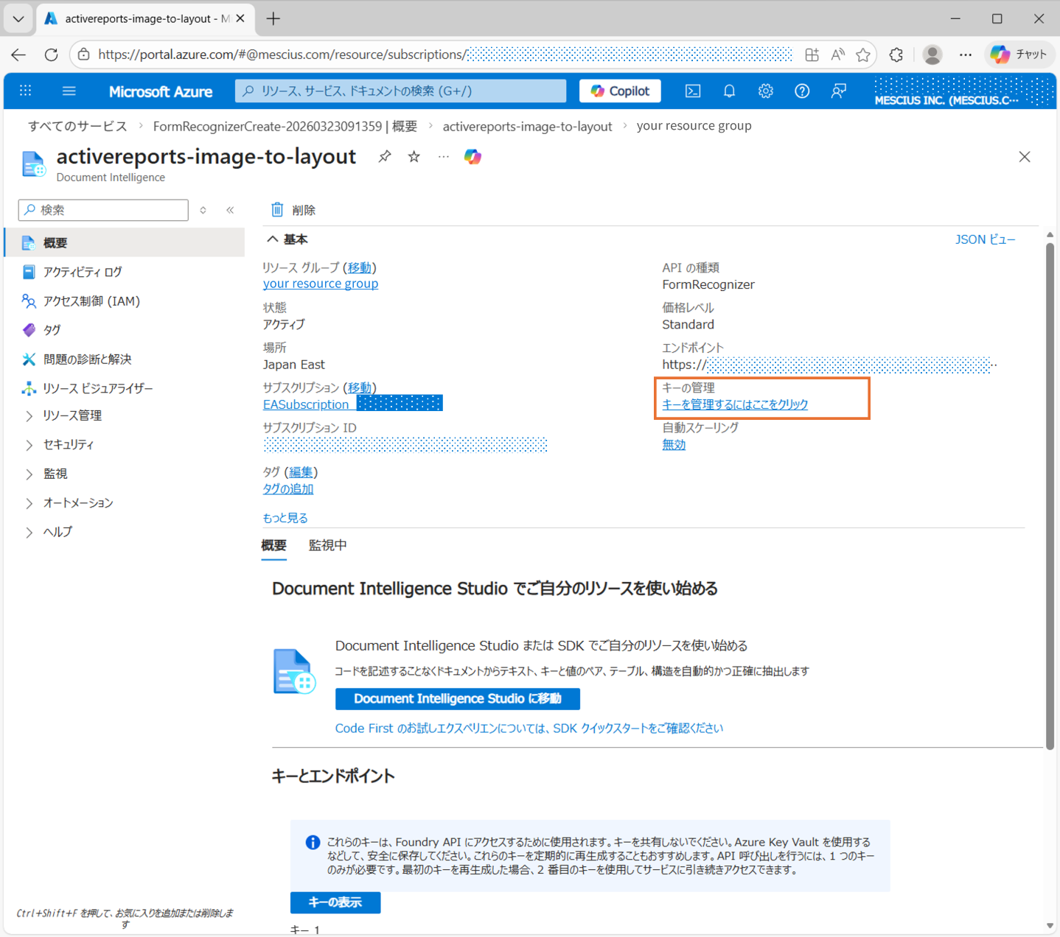This screenshot has height=937, width=1060.
Task: Open 'your resource group' link in essentials
Action: coord(321,284)
